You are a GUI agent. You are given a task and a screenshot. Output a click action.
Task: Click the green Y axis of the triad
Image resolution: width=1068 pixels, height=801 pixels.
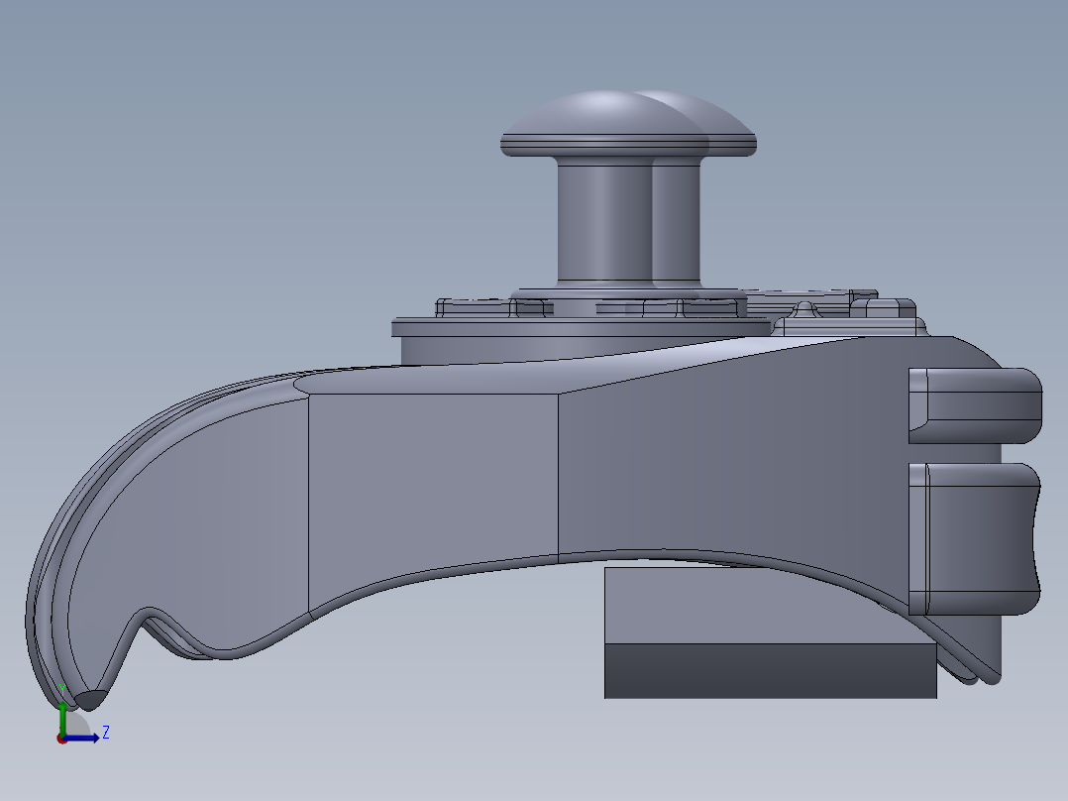point(62,717)
